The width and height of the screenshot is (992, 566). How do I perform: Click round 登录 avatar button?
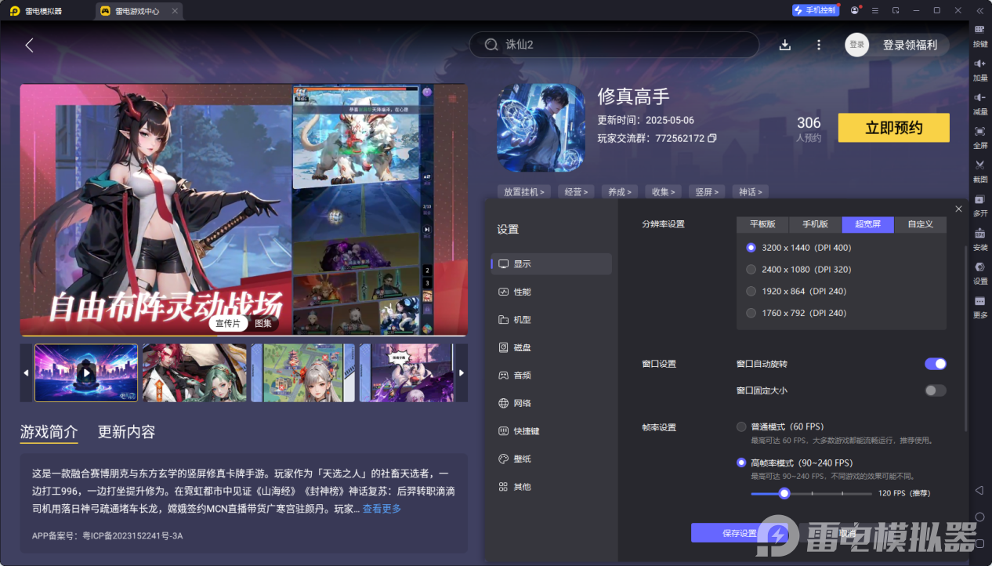857,45
